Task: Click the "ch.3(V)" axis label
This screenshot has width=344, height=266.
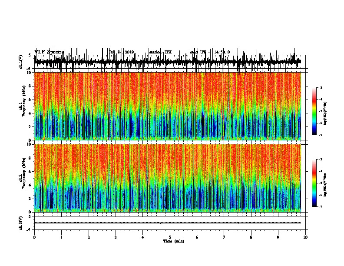Action: [21, 223]
